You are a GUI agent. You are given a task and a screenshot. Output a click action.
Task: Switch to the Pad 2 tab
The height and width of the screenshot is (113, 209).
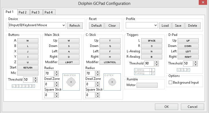tap(24, 12)
